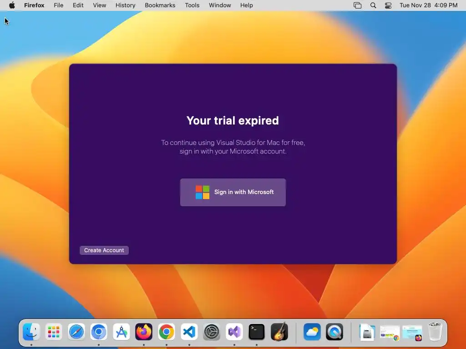Open the File menu
466x349 pixels.
pos(59,5)
